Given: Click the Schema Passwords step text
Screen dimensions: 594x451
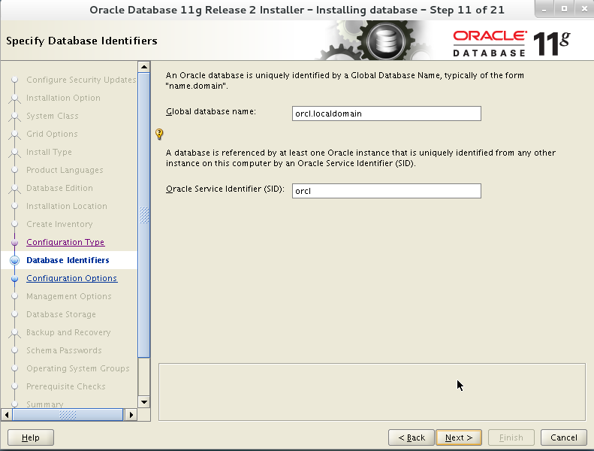Looking at the screenshot, I should point(64,350).
